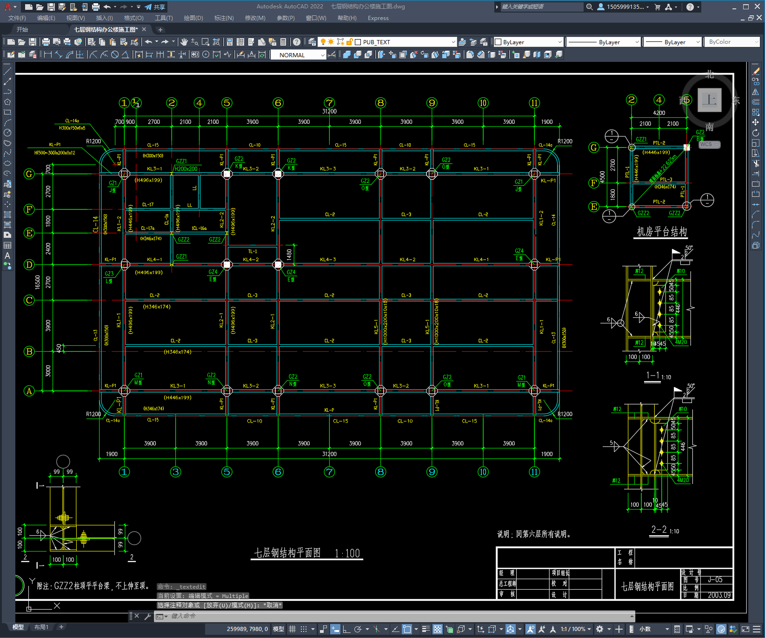Open the 标注(N) menu

[x=224, y=18]
